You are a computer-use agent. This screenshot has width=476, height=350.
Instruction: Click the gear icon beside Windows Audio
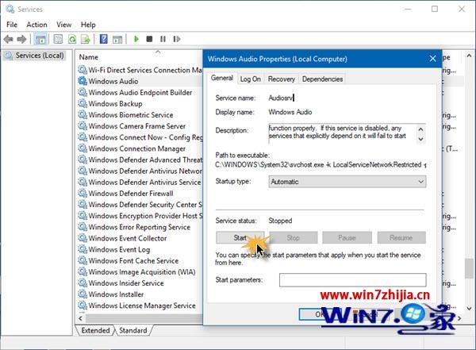click(83, 81)
